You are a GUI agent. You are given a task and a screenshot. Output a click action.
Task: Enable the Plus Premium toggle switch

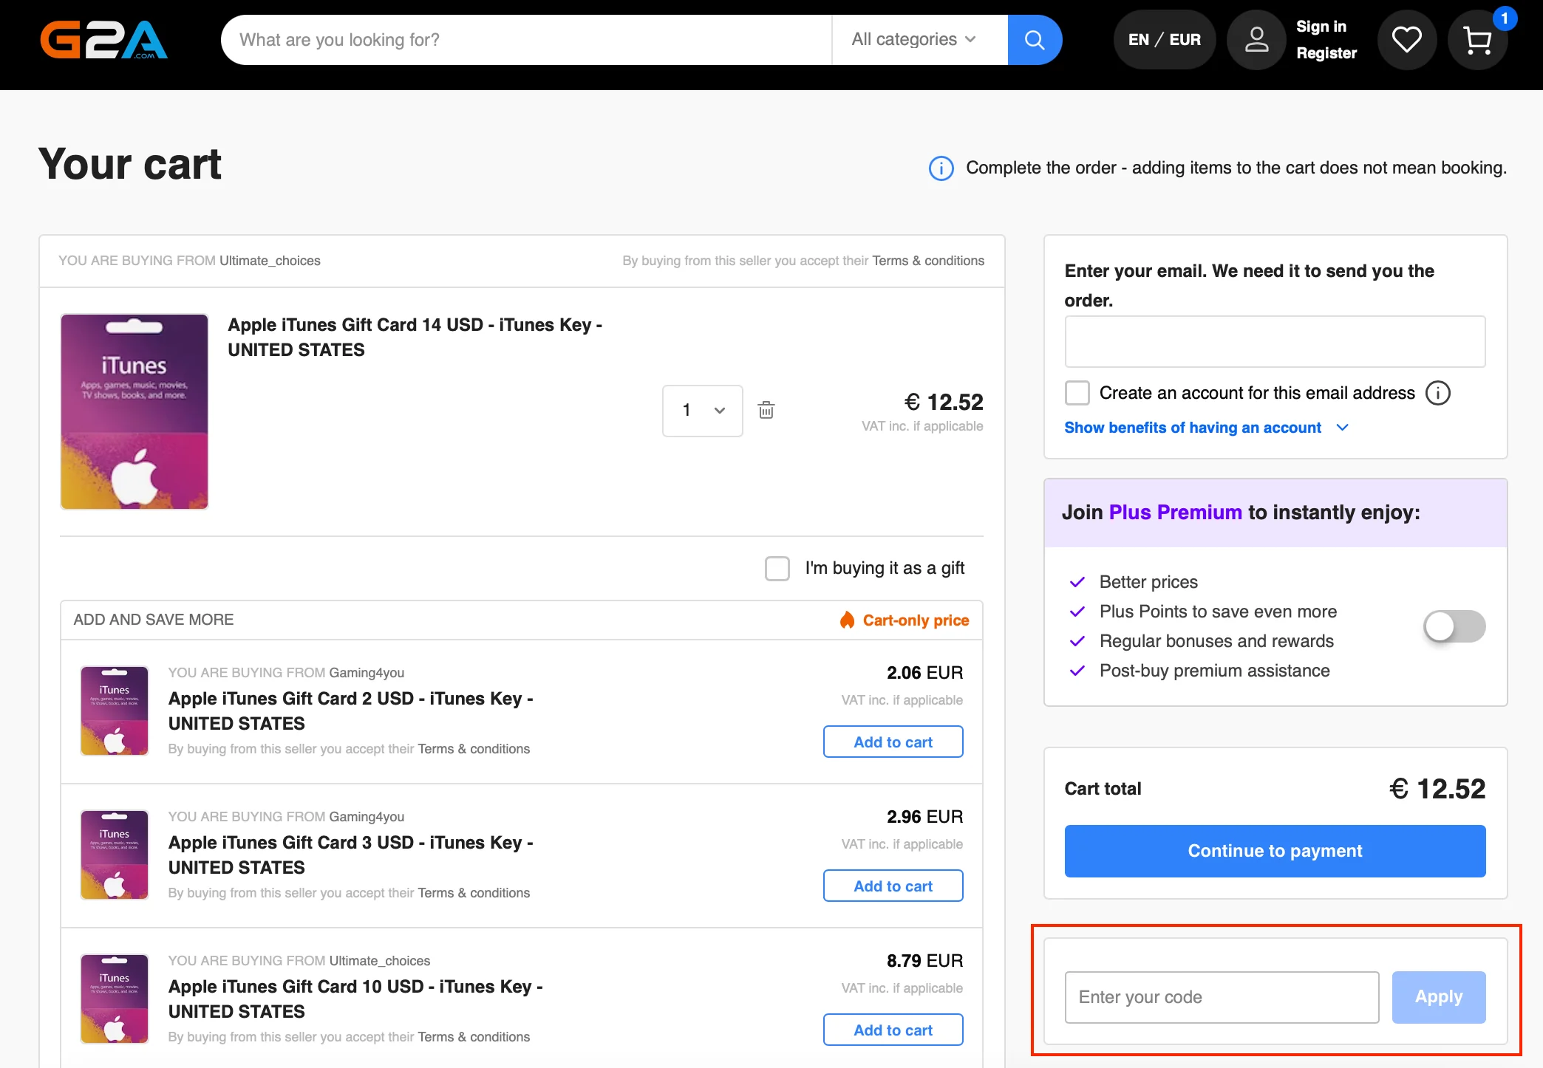click(1454, 626)
